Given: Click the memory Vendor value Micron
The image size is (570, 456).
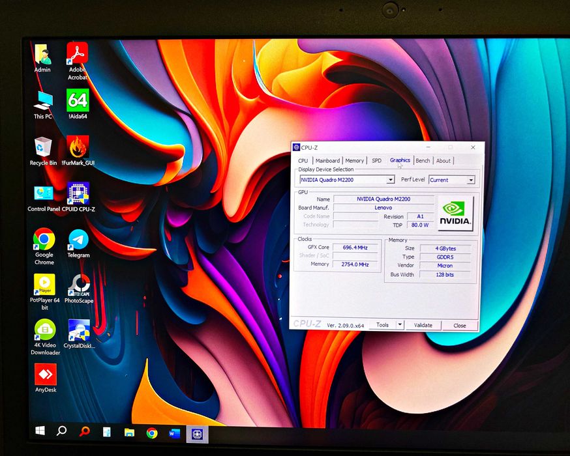Looking at the screenshot, I should coord(445,266).
